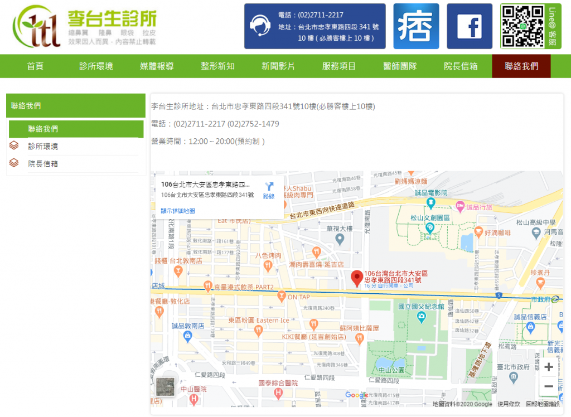Screen dimensions: 571x417
Task: Click the customer service headset icon
Action: click(x=260, y=26)
